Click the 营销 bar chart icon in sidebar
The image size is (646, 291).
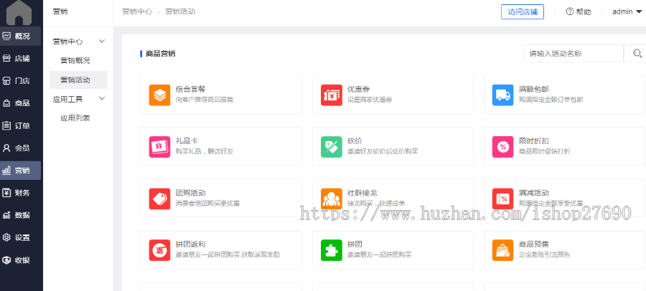[x=6, y=171]
